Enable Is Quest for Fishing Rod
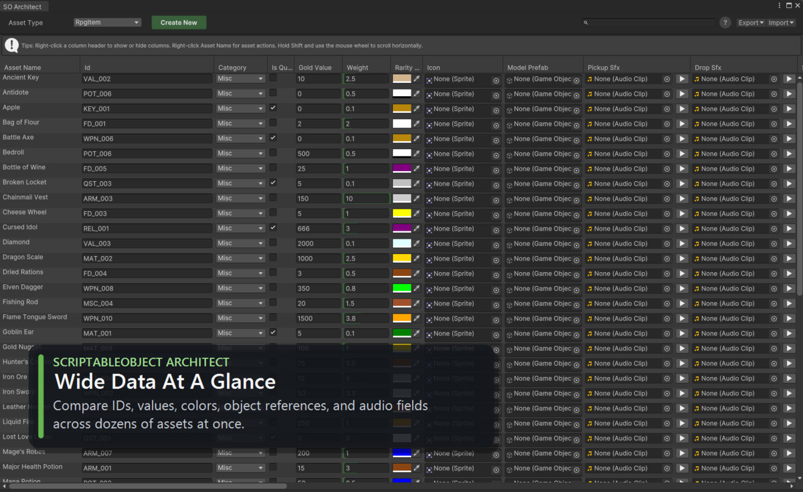Image resolution: width=803 pixels, height=492 pixels. point(273,302)
